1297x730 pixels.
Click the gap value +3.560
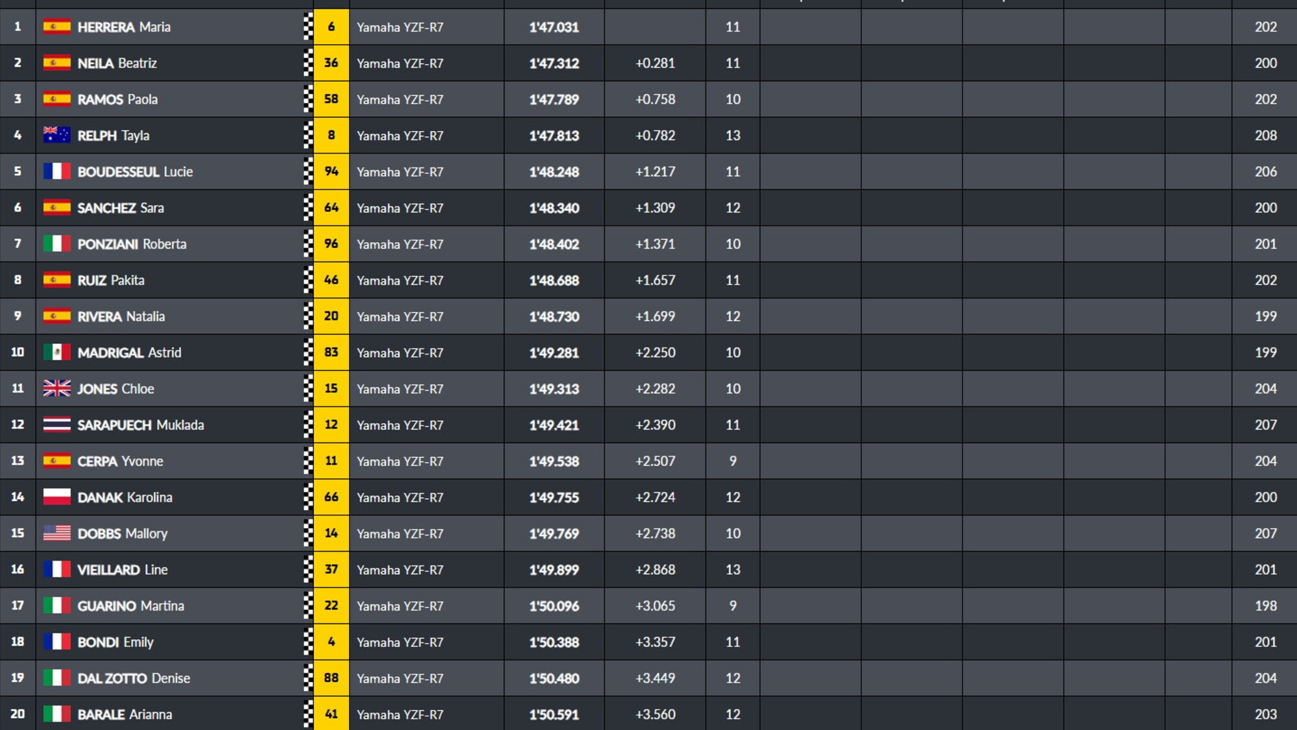(655, 714)
